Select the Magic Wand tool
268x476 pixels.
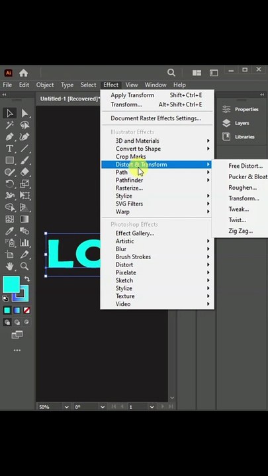10,125
